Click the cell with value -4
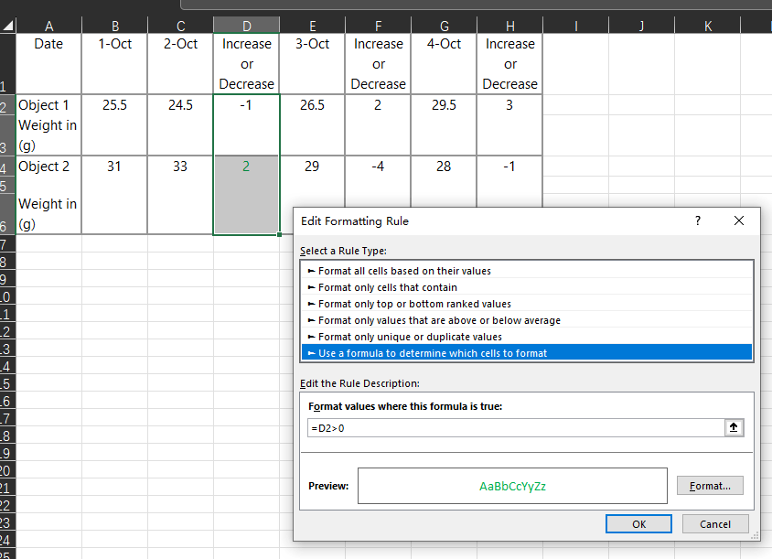 tap(378, 181)
